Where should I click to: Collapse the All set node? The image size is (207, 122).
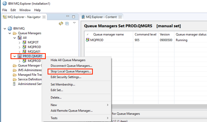[x=15, y=38]
